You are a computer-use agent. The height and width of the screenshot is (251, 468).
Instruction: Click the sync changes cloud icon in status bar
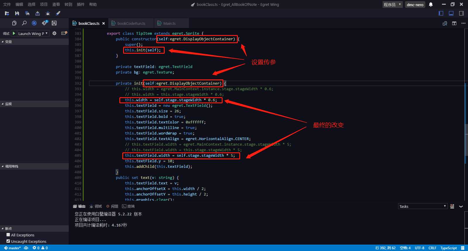pyautogui.click(x=26, y=248)
